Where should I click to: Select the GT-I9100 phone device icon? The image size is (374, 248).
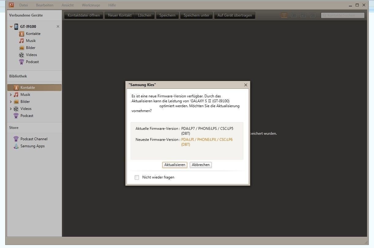pyautogui.click(x=16, y=27)
